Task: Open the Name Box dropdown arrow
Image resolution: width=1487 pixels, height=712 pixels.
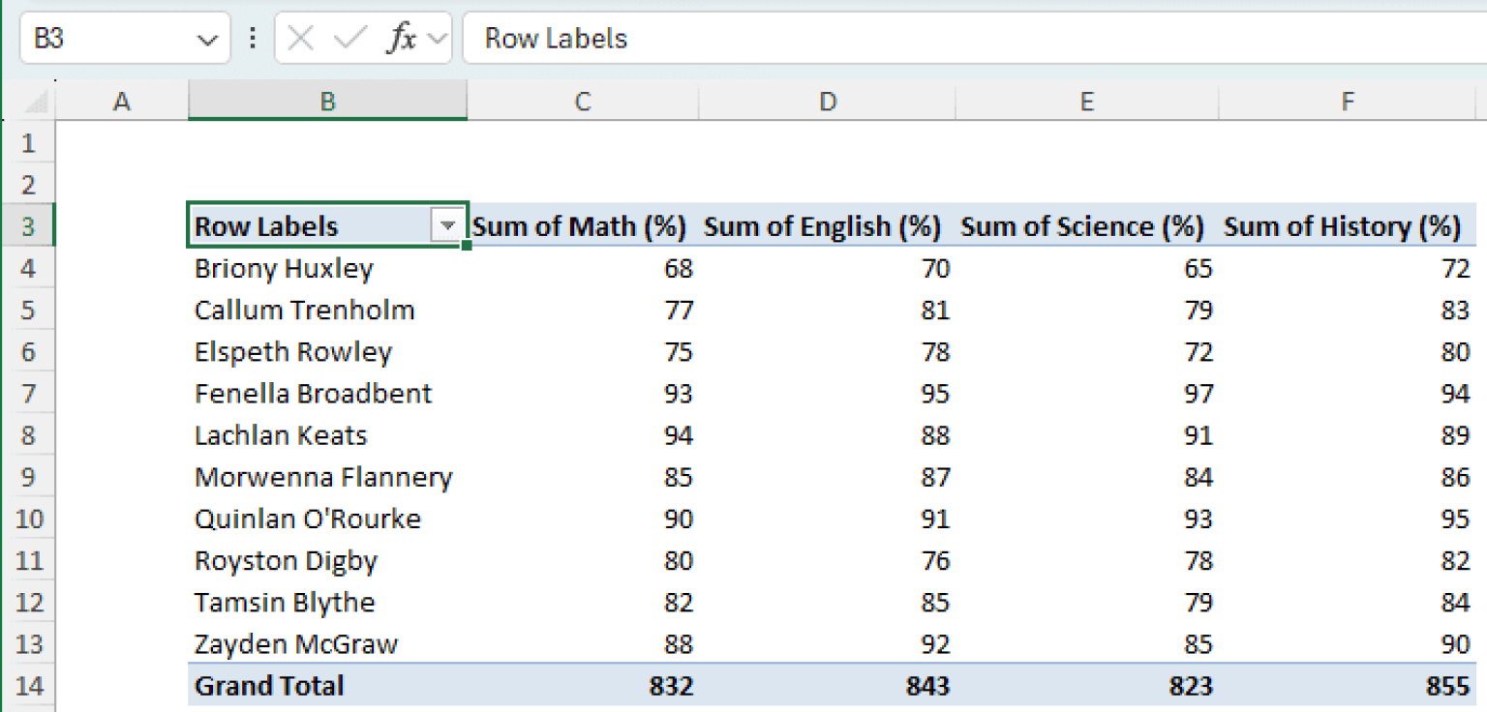Action: pyautogui.click(x=206, y=38)
